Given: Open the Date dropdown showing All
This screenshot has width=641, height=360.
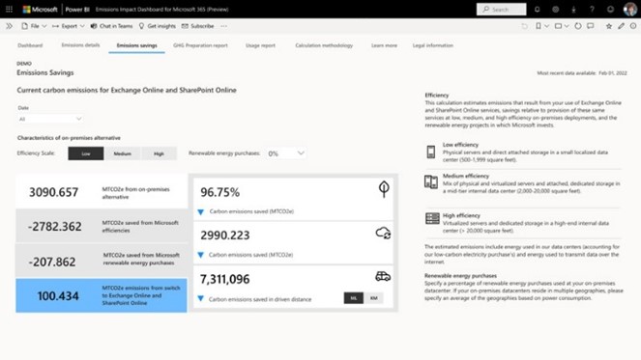Looking at the screenshot, I should 50,119.
